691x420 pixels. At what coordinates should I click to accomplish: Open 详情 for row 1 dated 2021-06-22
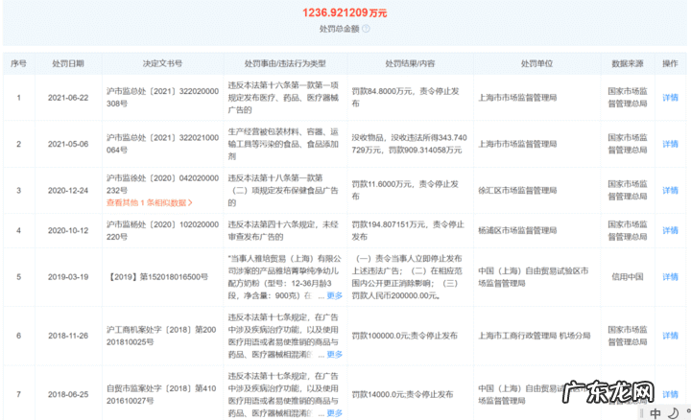coord(670,97)
